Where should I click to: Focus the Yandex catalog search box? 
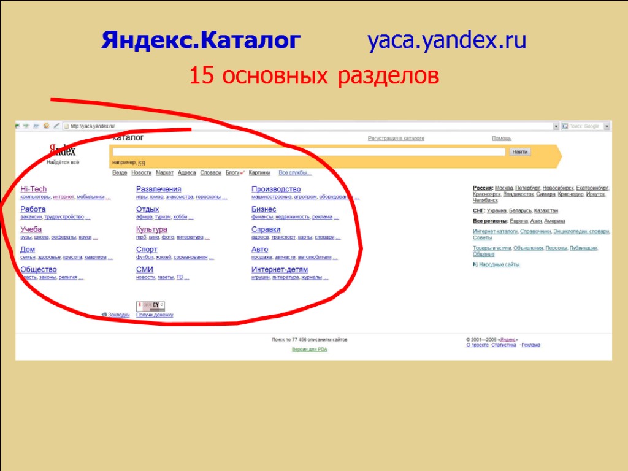coord(308,152)
